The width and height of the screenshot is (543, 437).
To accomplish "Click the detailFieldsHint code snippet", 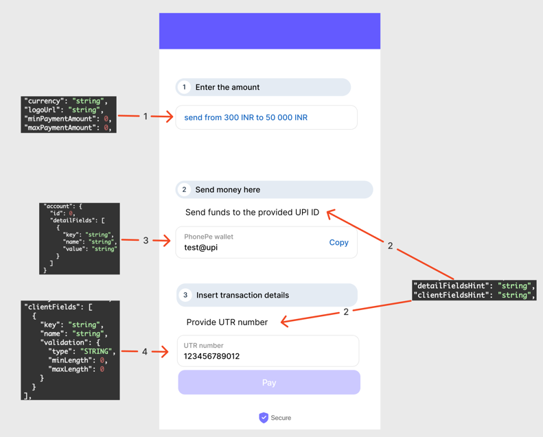I will click(474, 290).
